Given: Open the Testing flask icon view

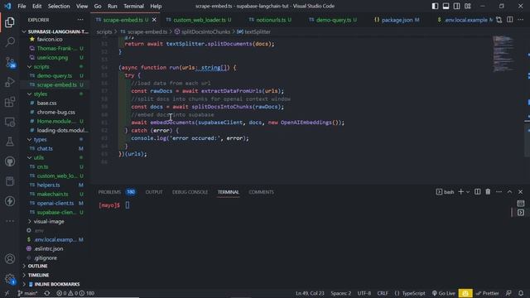Looking at the screenshot, I should point(10,142).
